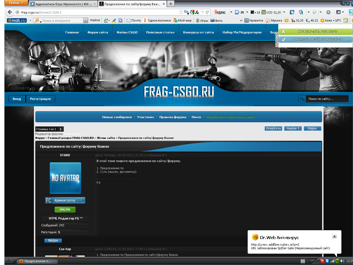Image resolution: width=353 pixels, height=265 pixels.
Task: Click into the Поиск по сайту field
Action: point(327,99)
